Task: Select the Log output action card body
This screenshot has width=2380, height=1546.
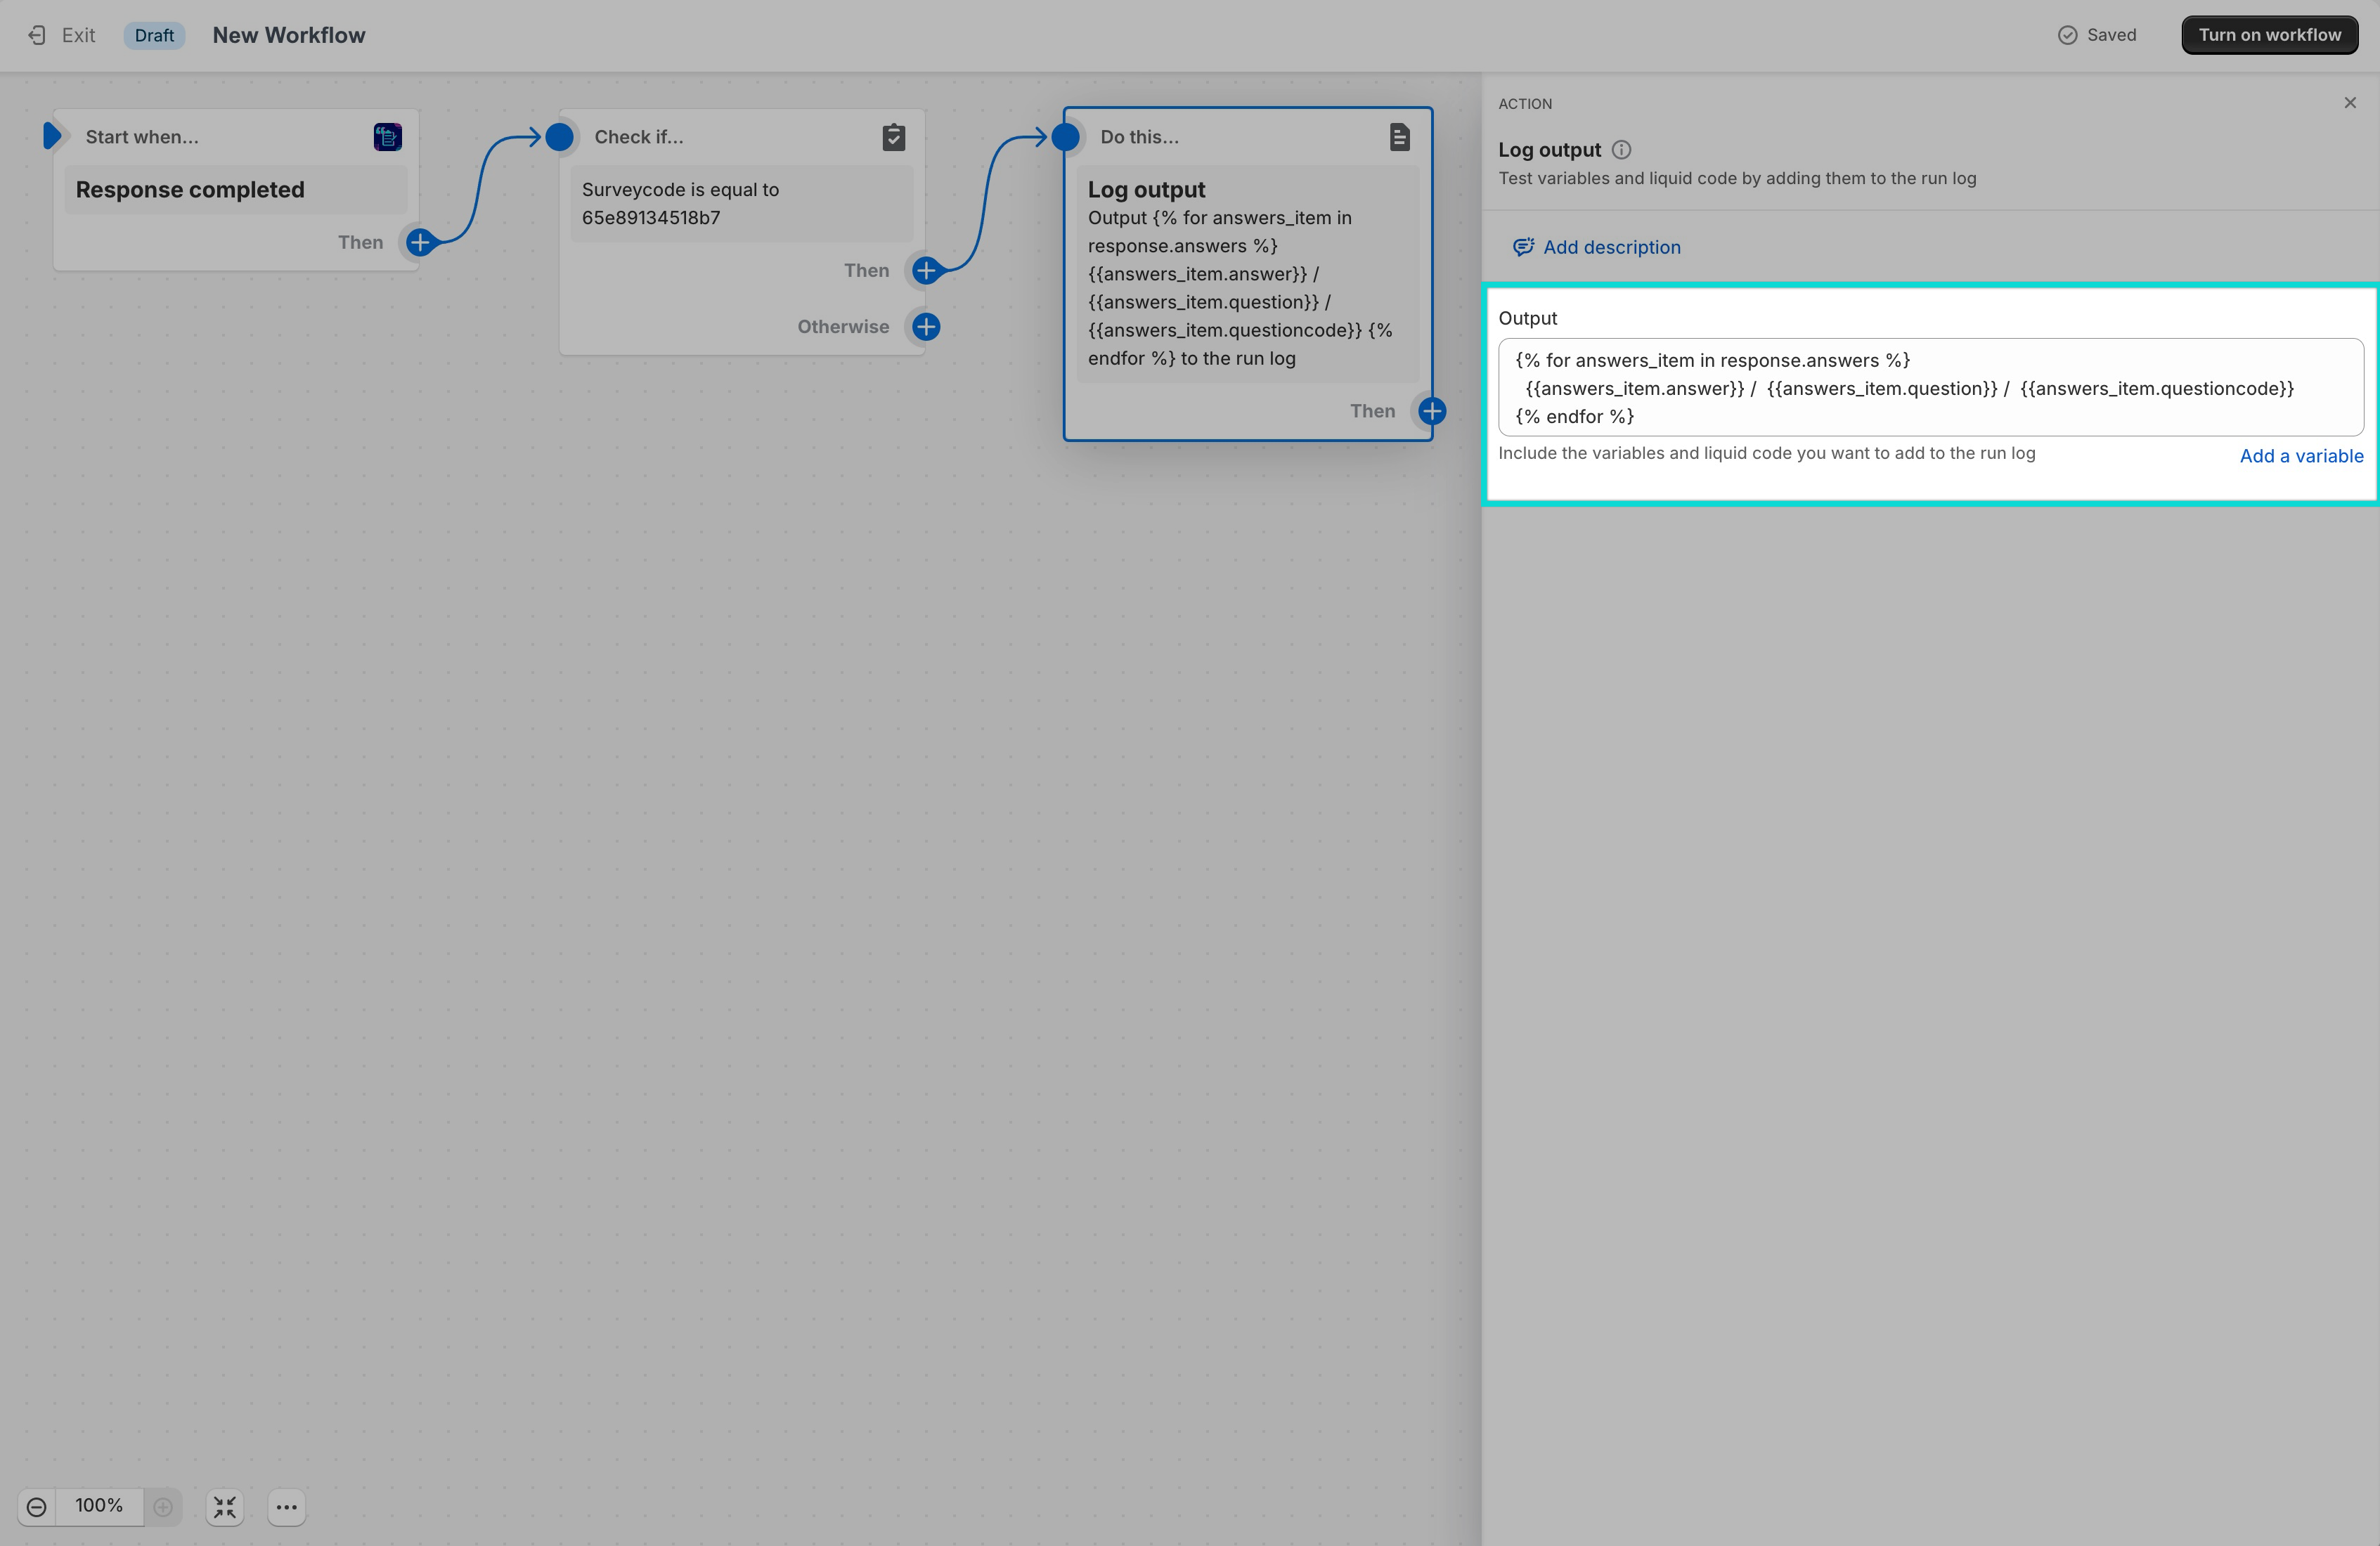Action: (1248, 274)
